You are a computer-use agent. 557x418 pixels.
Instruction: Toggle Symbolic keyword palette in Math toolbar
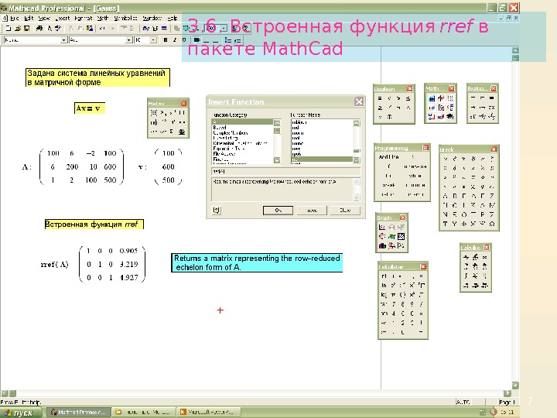[x=450, y=117]
